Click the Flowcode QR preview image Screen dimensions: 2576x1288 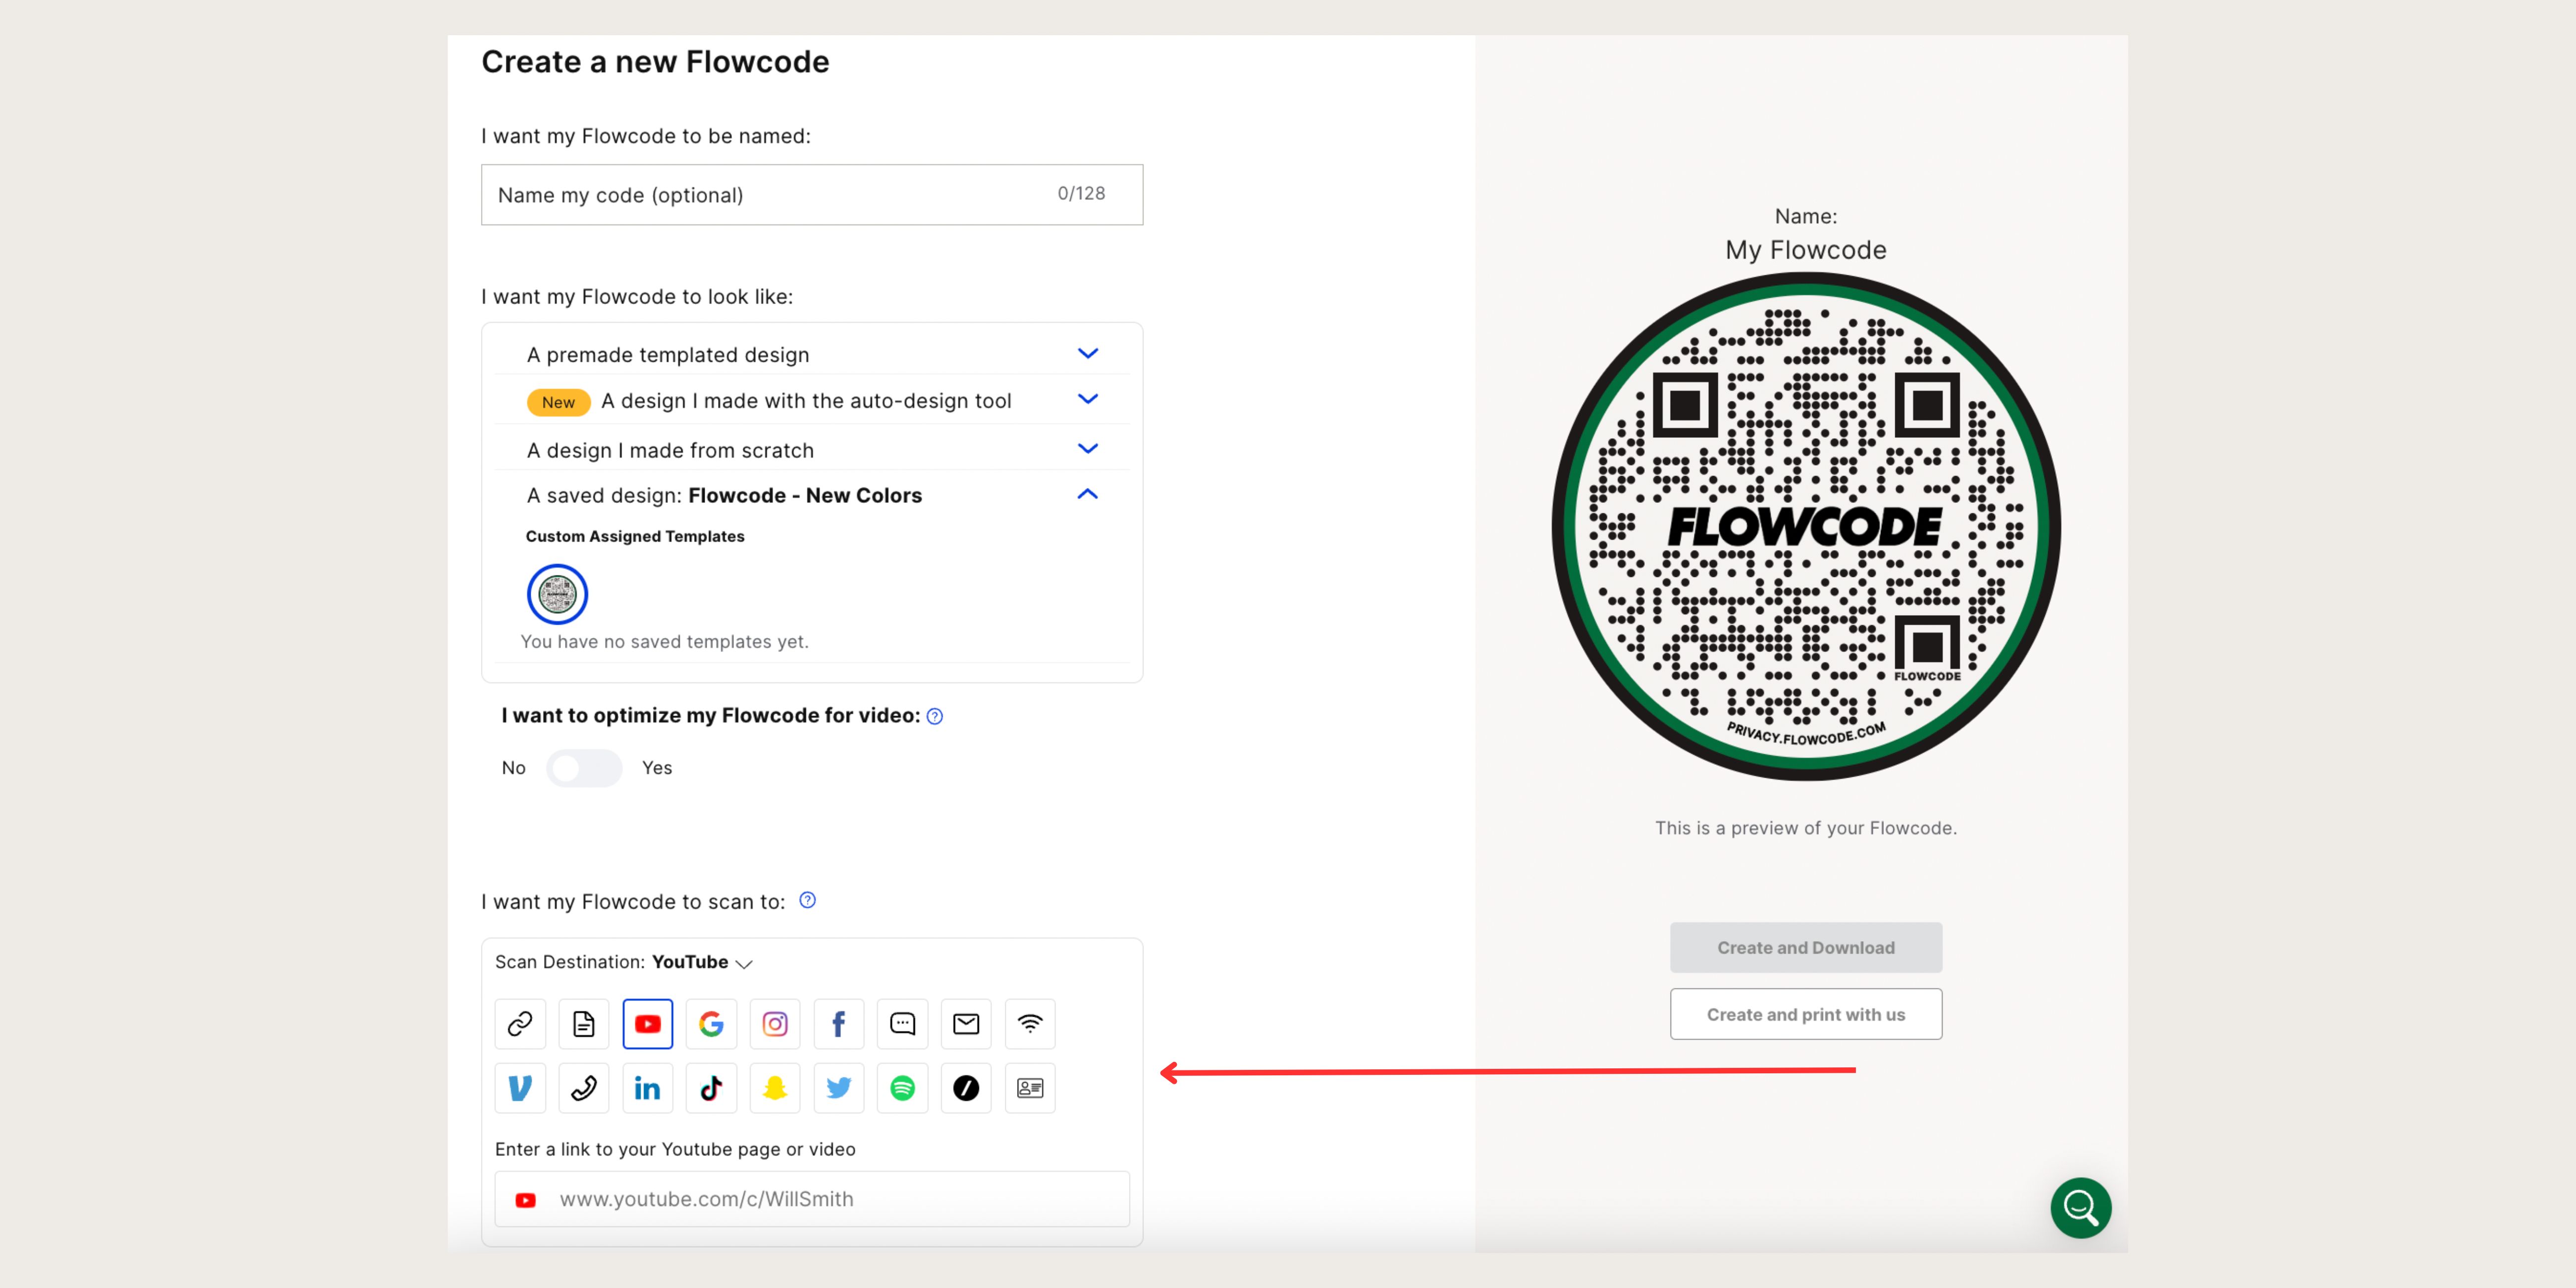[1806, 526]
